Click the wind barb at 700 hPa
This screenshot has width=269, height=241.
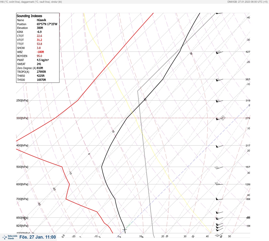[219, 199]
